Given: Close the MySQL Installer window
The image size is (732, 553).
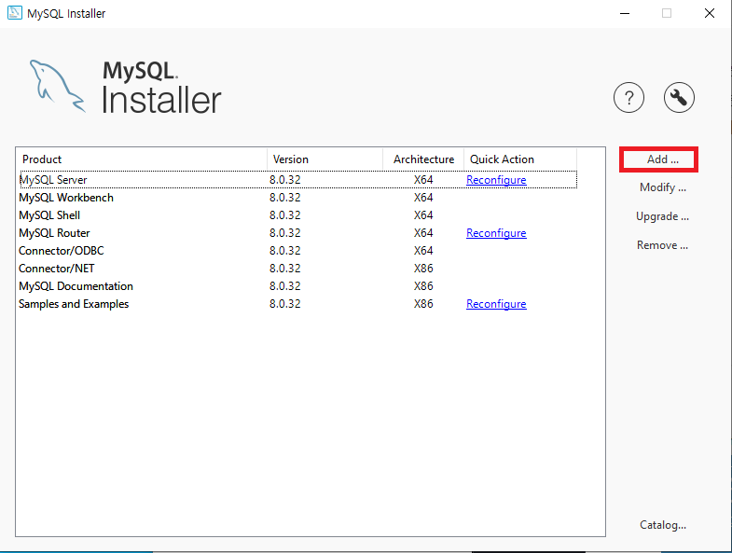Looking at the screenshot, I should tap(709, 13).
